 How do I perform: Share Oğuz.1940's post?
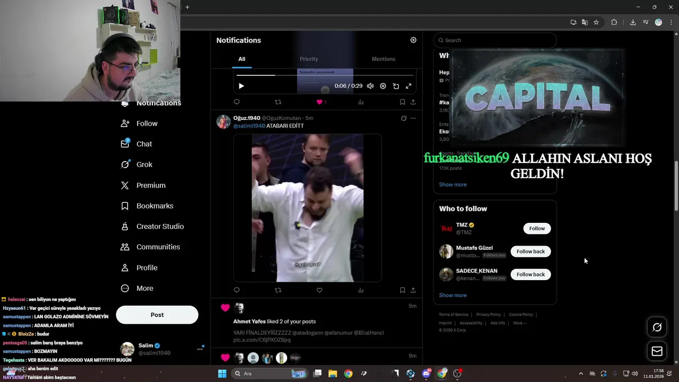pyautogui.click(x=413, y=290)
